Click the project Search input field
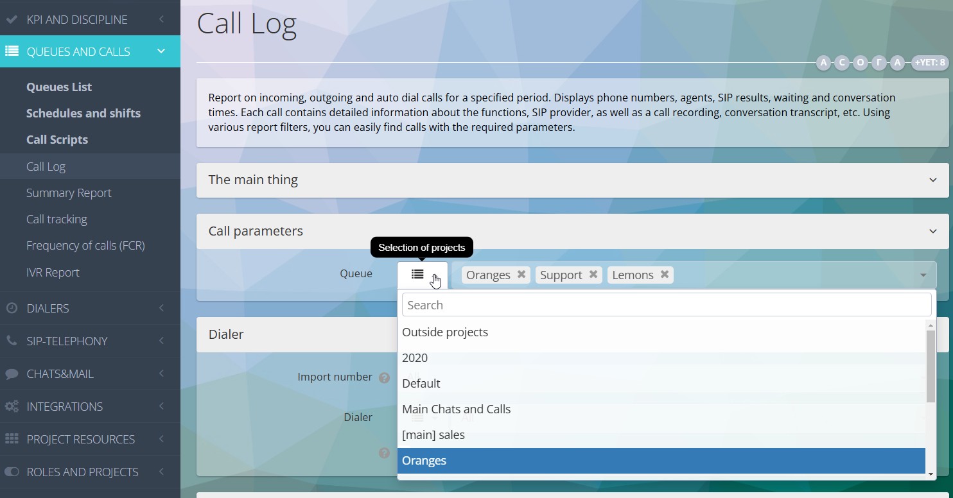 (x=667, y=305)
